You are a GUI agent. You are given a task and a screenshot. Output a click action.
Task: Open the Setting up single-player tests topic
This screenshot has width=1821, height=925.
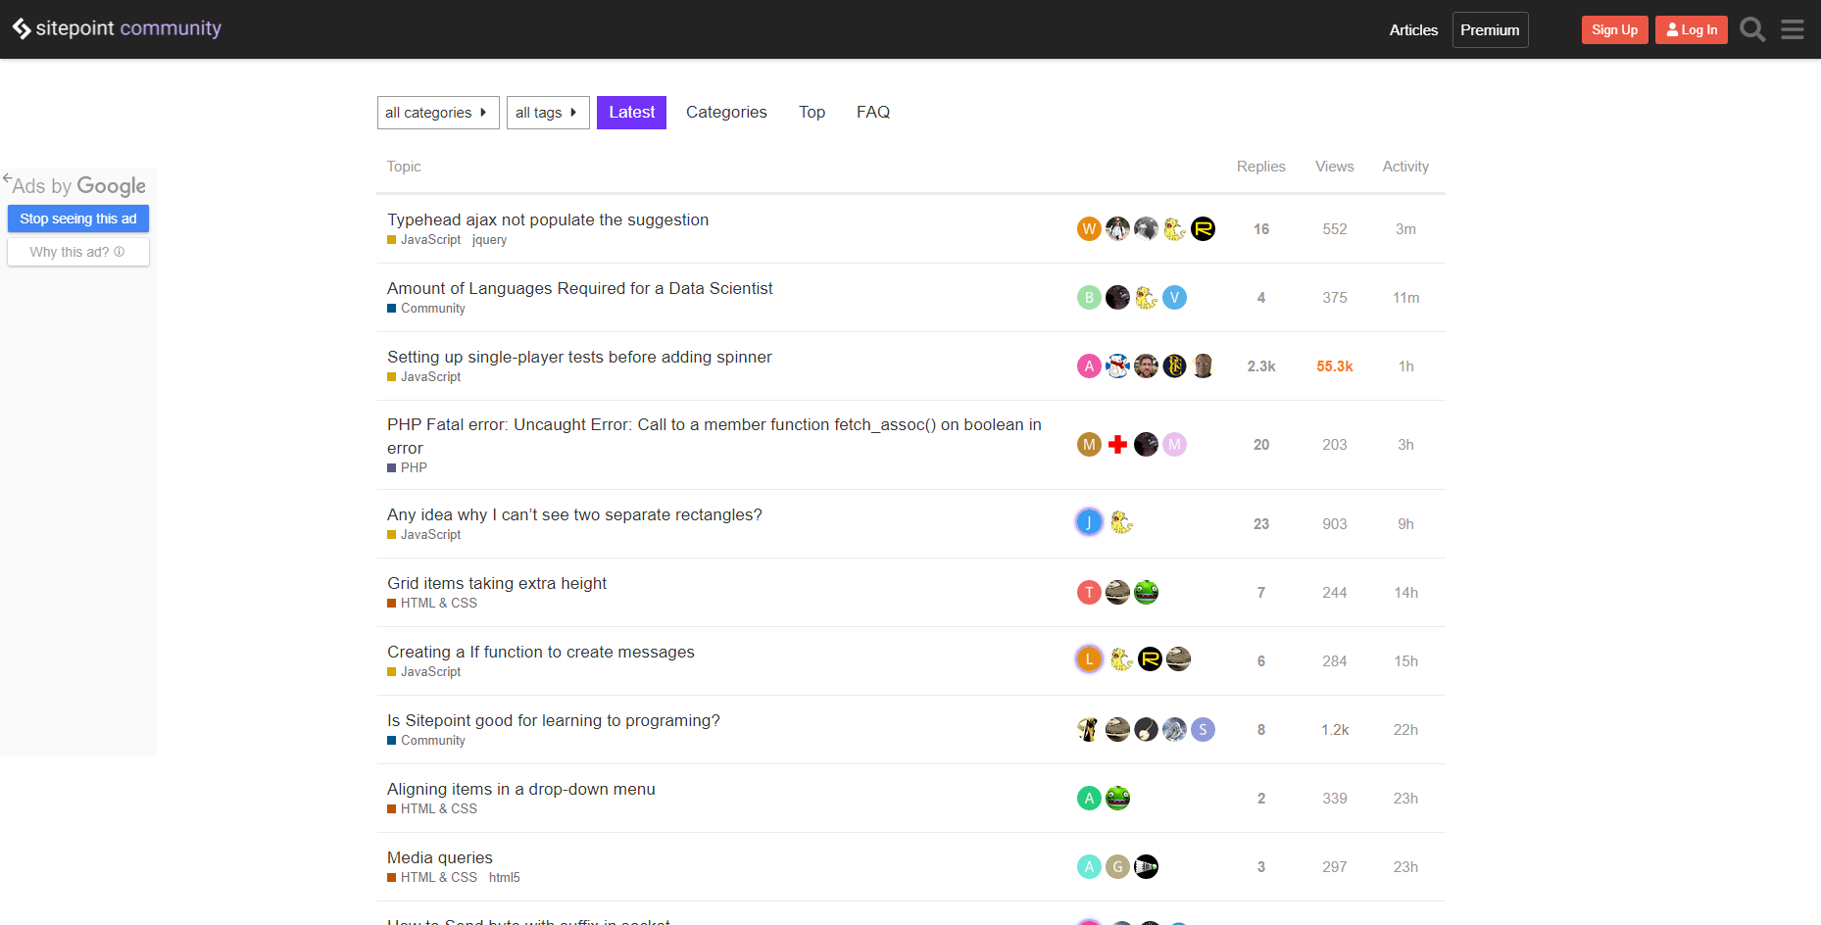pos(578,357)
